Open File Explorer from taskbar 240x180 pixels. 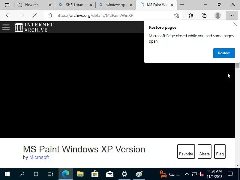point(80,174)
